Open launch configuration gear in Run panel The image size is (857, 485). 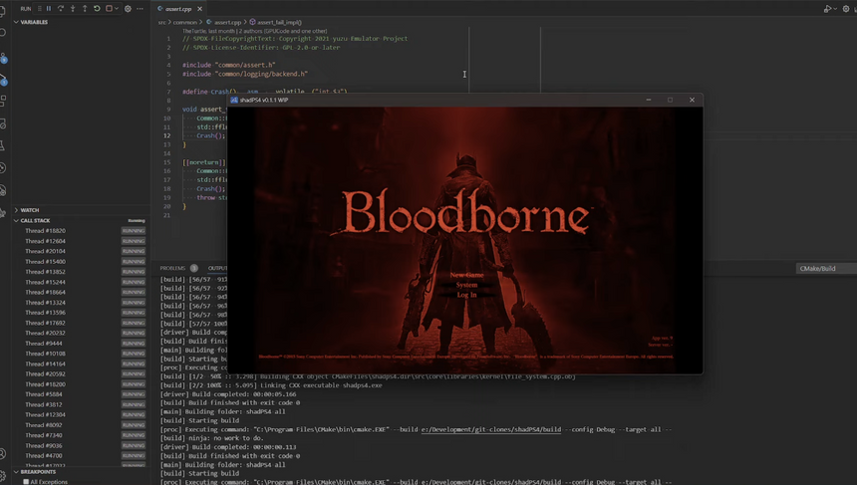coord(128,9)
